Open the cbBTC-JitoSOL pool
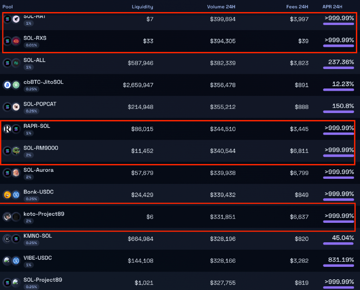The height and width of the screenshot is (290, 360). (x=180, y=85)
